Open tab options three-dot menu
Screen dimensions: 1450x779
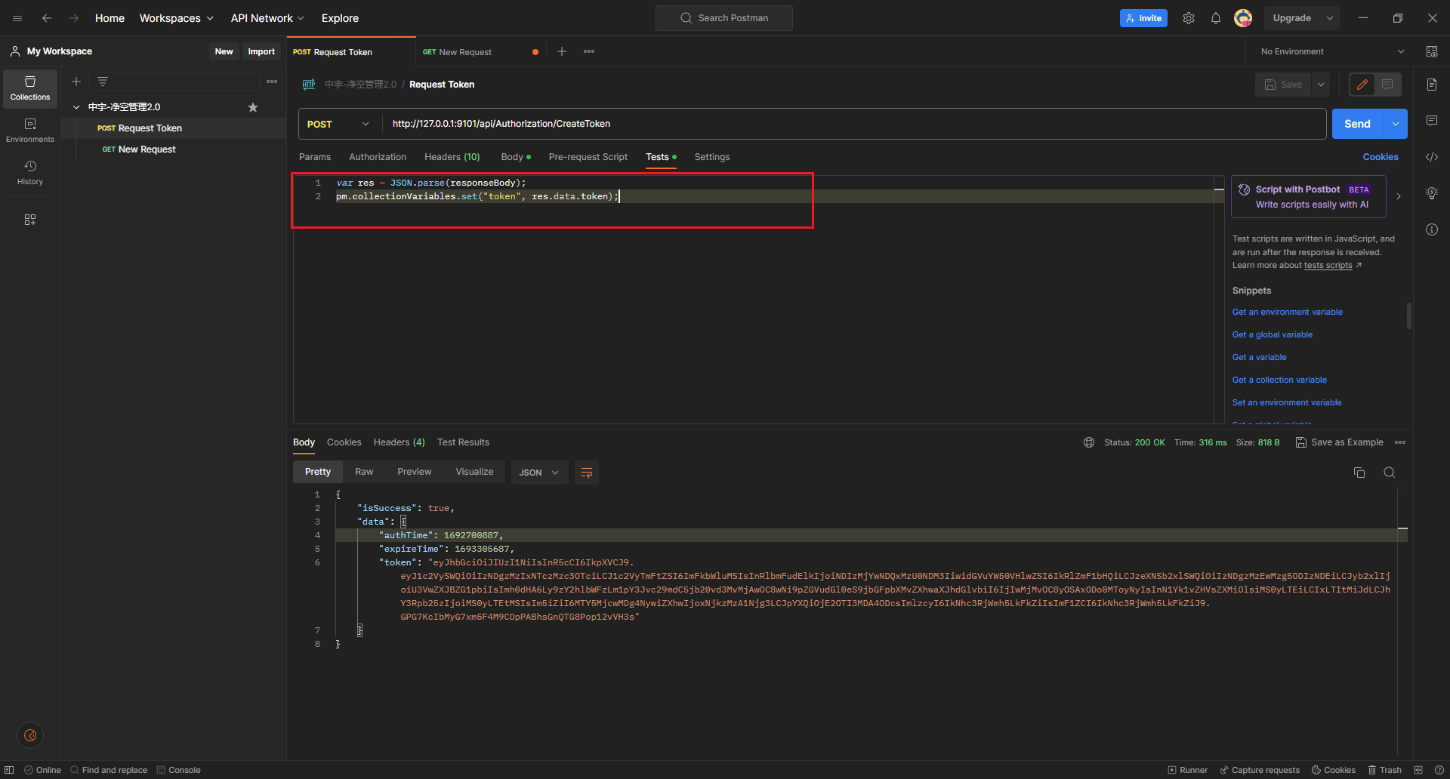pos(589,51)
